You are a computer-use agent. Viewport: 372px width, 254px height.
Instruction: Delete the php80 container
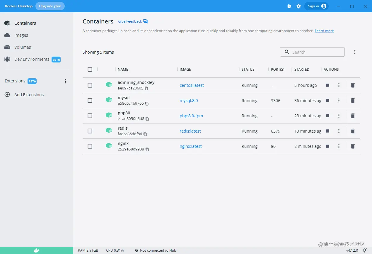[x=353, y=116]
